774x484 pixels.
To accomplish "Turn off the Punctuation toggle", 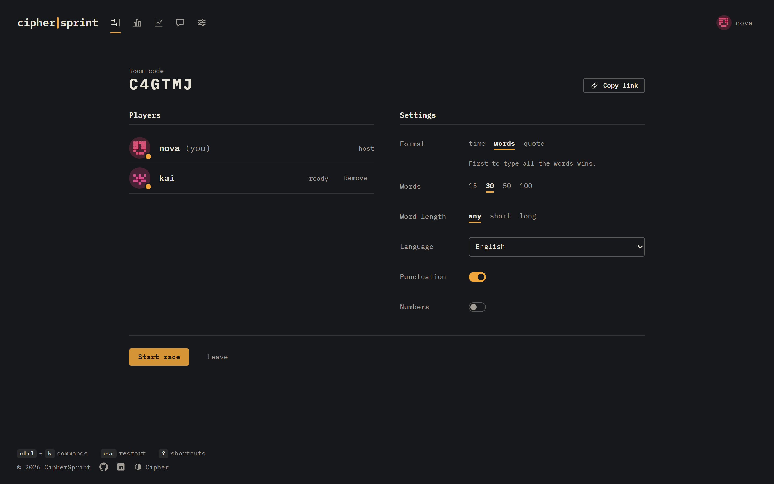I will tap(477, 277).
